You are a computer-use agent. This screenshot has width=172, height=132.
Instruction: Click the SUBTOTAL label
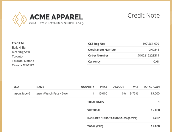point(94,110)
